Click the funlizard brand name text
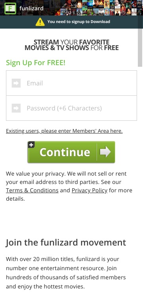The height and width of the screenshot is (294, 143). (31, 8)
